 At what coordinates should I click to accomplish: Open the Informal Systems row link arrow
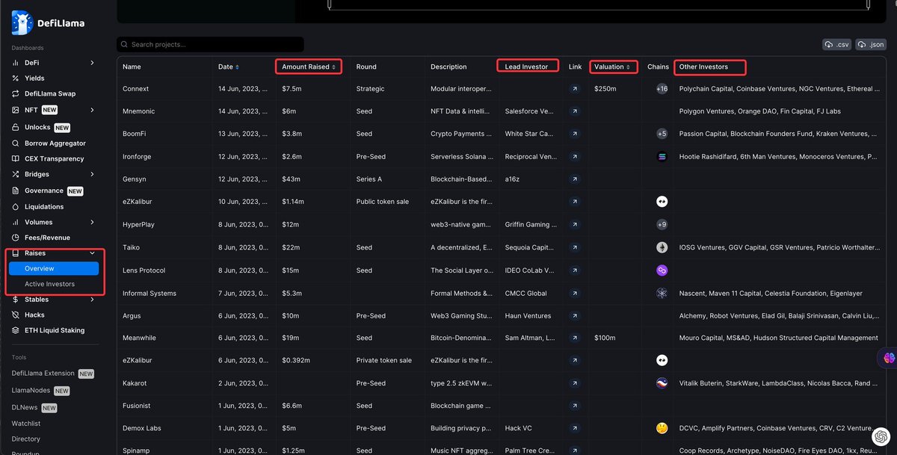pyautogui.click(x=574, y=293)
